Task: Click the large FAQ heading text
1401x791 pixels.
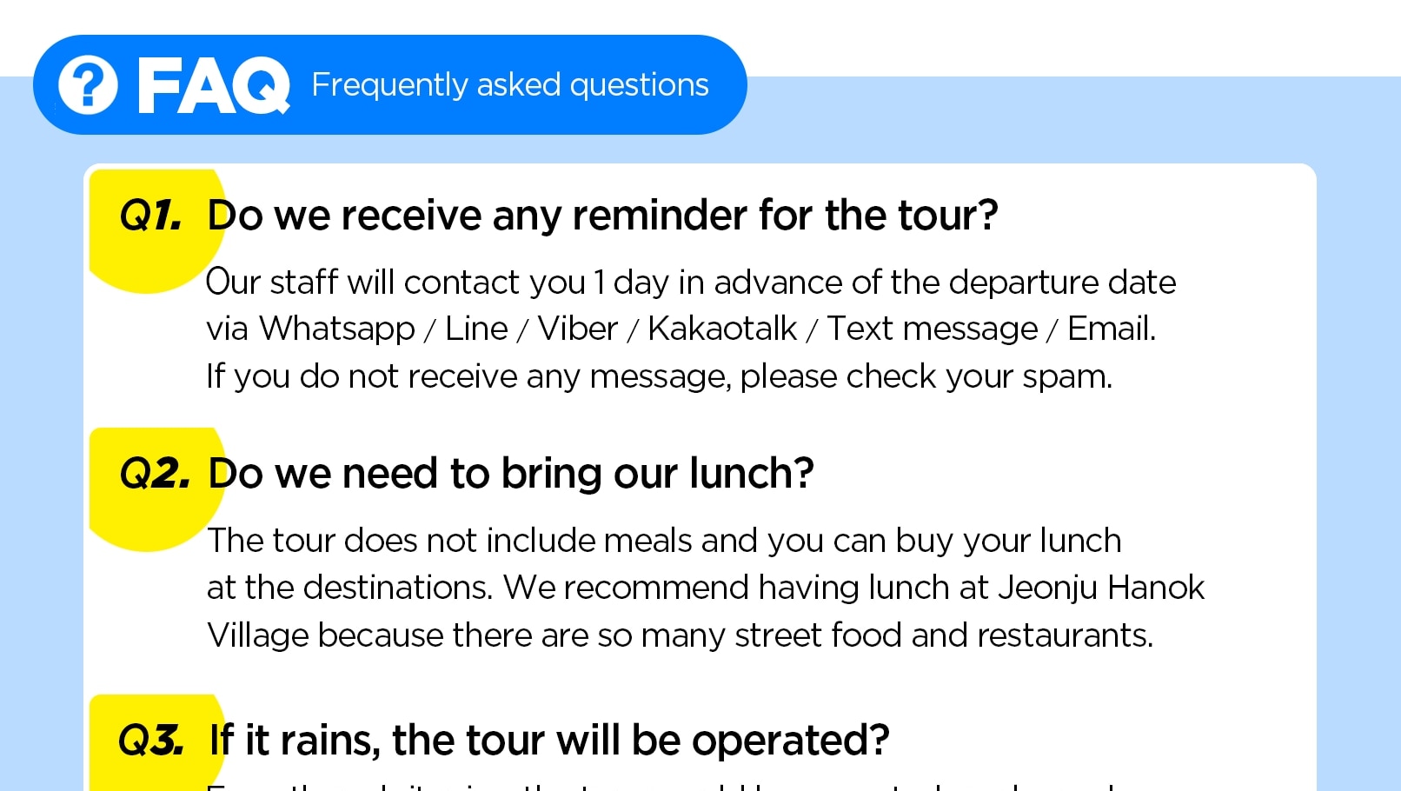Action: [x=214, y=85]
